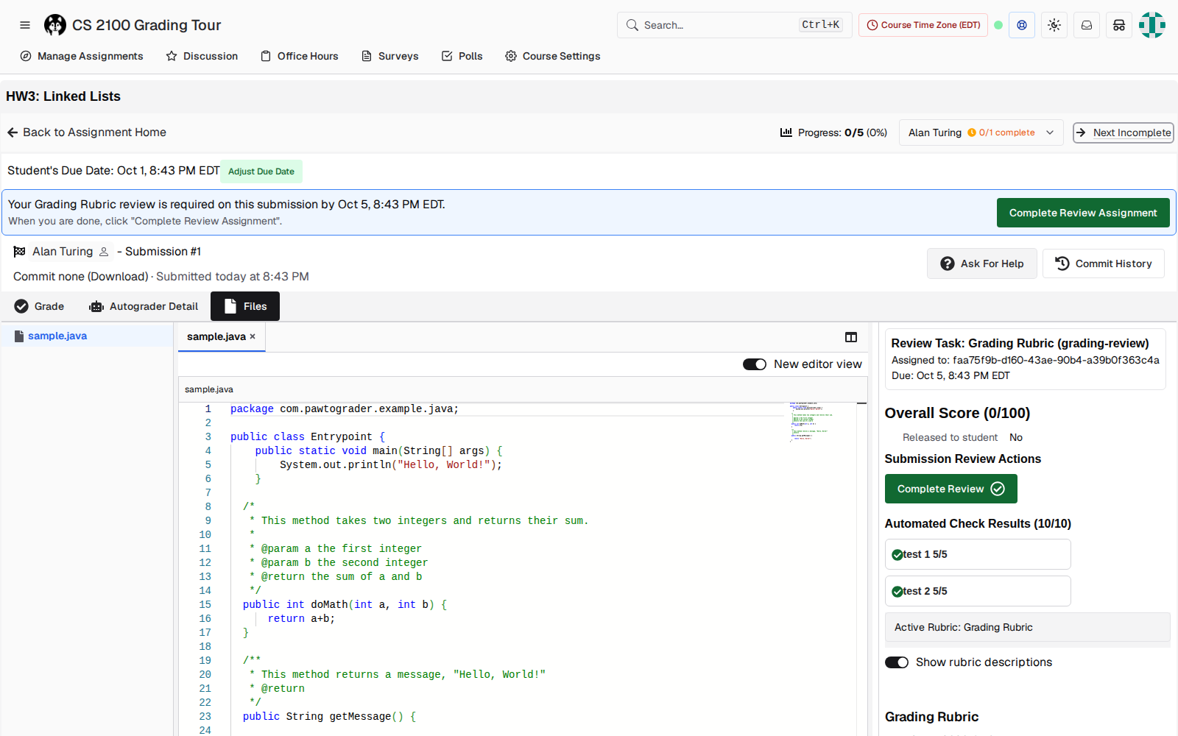Open the Polls page

[x=462, y=56]
